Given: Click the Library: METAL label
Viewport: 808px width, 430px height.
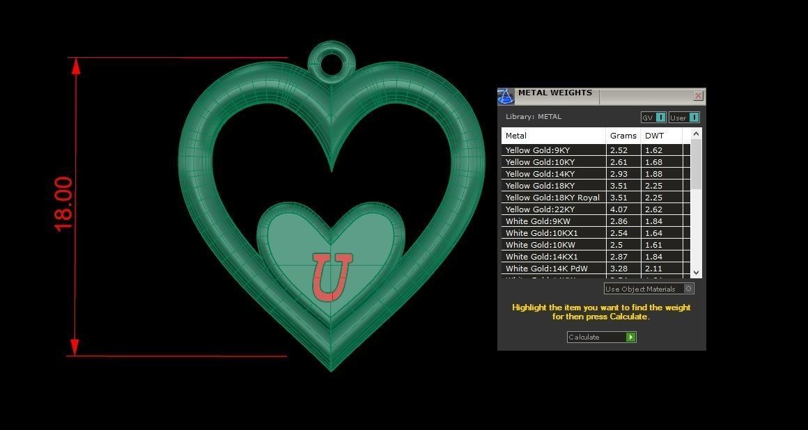Looking at the screenshot, I should click(x=534, y=116).
